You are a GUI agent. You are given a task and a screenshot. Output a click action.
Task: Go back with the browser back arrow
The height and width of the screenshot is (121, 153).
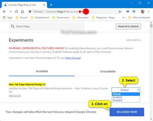click(x=4, y=12)
